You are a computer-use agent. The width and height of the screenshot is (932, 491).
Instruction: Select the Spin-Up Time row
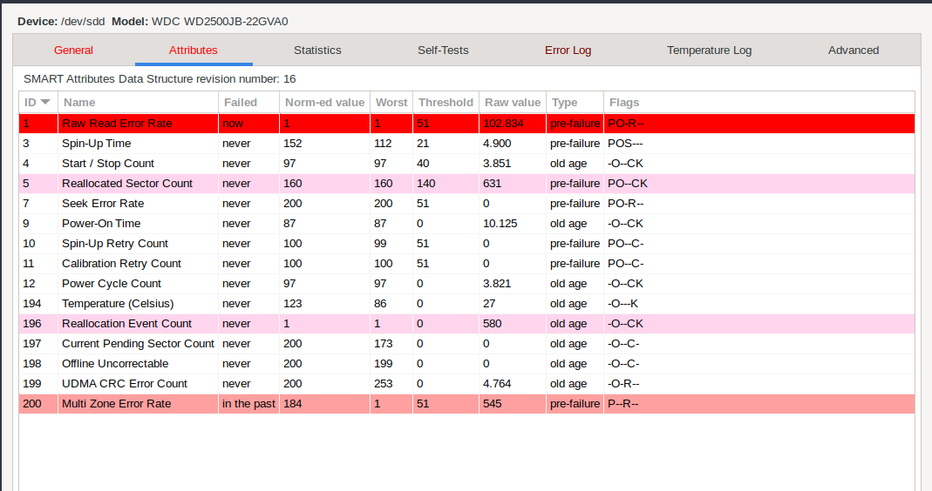point(466,144)
